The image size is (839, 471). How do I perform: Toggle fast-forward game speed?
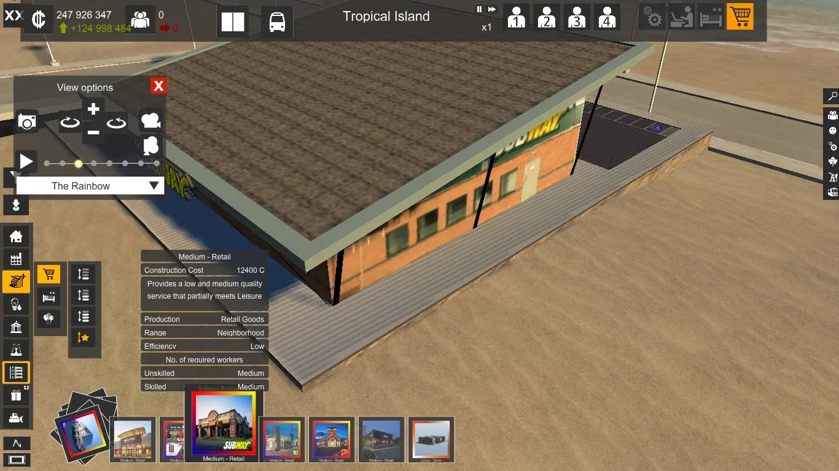coord(492,10)
